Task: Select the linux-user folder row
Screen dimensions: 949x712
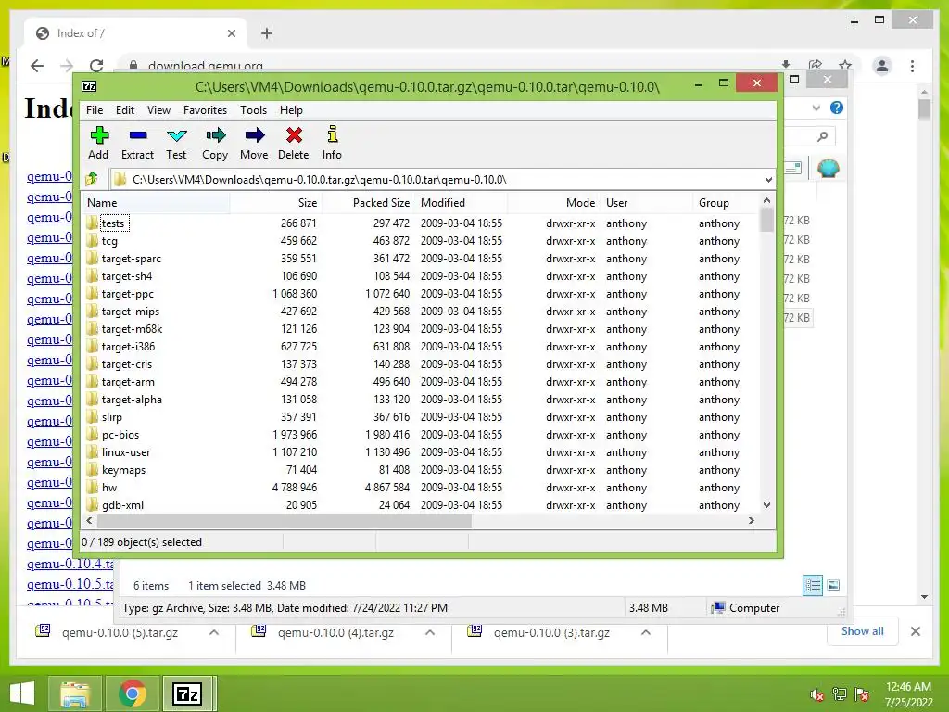Action: 420,452
